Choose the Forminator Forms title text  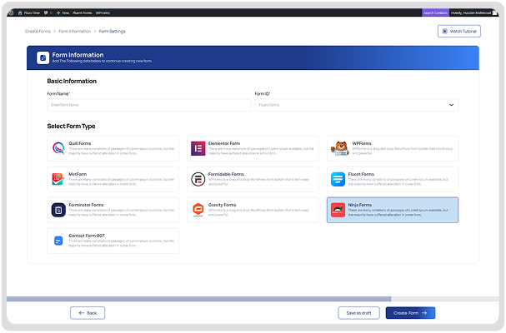click(86, 205)
